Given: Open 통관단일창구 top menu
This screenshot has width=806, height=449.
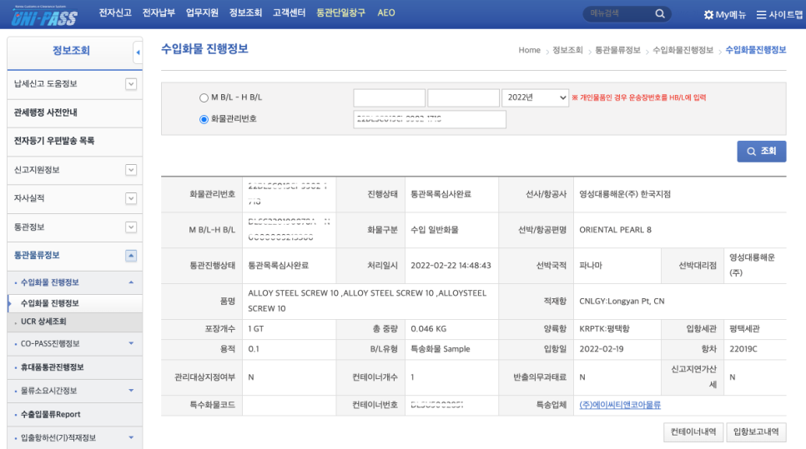Looking at the screenshot, I should (x=340, y=12).
